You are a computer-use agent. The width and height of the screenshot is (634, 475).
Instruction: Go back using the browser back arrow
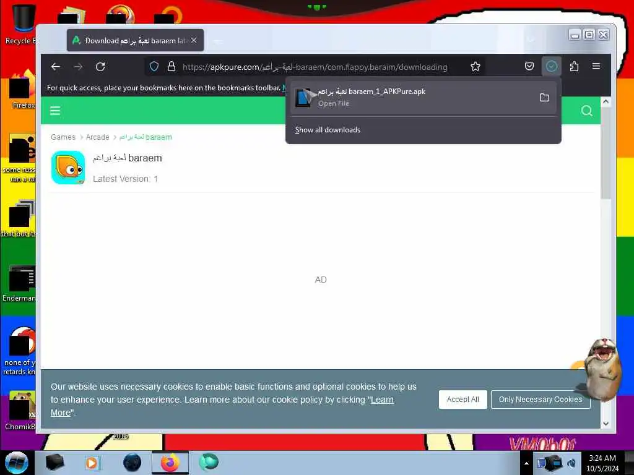56,67
